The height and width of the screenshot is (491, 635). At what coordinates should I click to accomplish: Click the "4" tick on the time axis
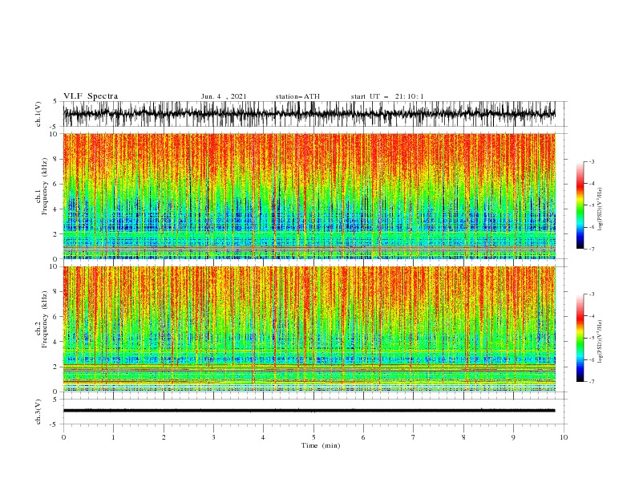[x=263, y=437]
